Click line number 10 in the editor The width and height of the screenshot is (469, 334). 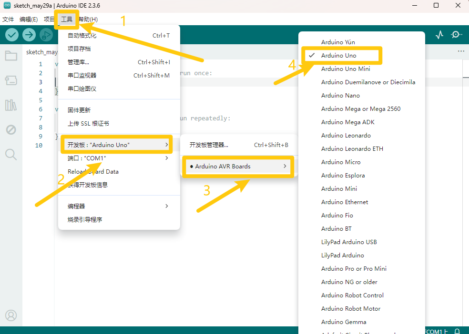(x=39, y=146)
